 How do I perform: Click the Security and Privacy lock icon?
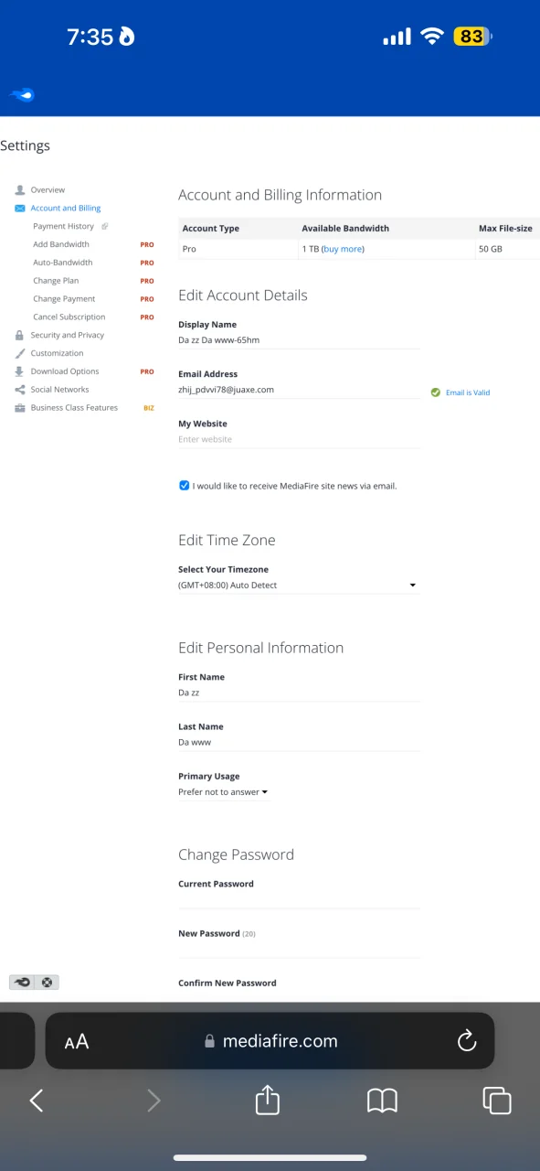[x=20, y=335]
